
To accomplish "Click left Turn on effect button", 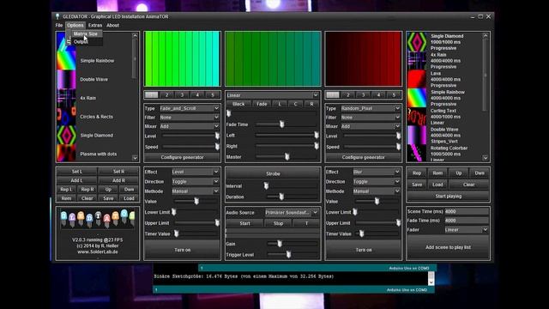I will (x=182, y=250).
